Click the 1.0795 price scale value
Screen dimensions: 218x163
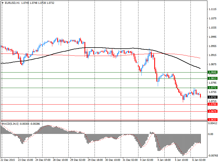213,83
